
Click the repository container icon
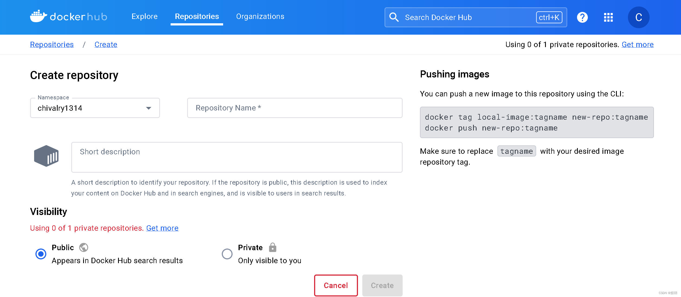click(46, 156)
